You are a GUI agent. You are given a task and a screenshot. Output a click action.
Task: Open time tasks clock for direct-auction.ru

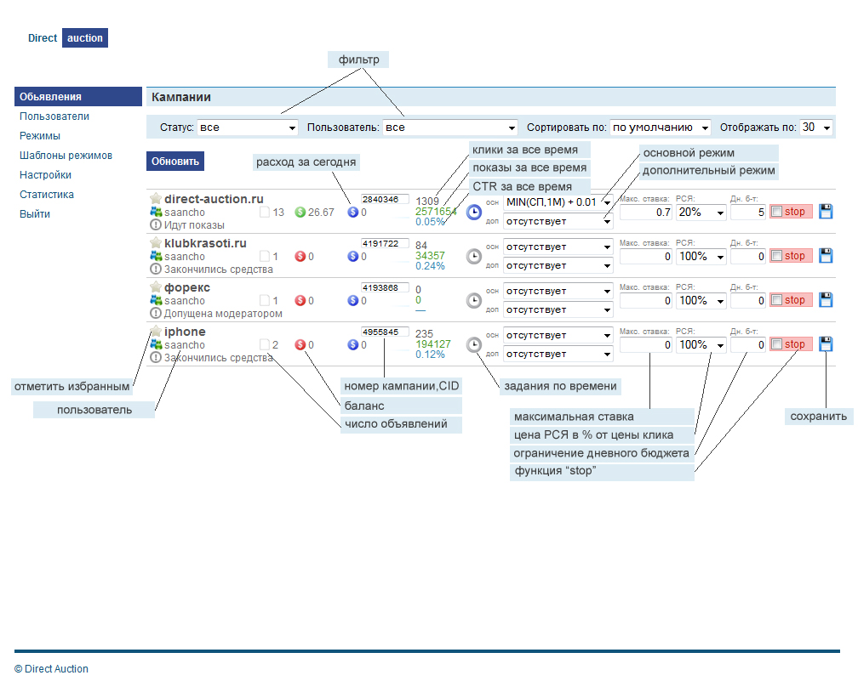(474, 212)
